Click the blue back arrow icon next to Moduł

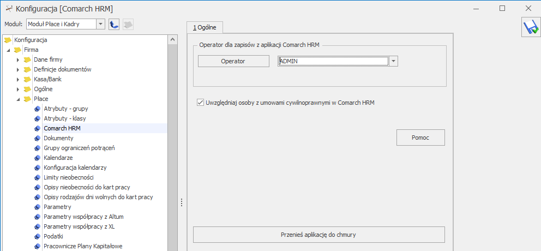114,24
